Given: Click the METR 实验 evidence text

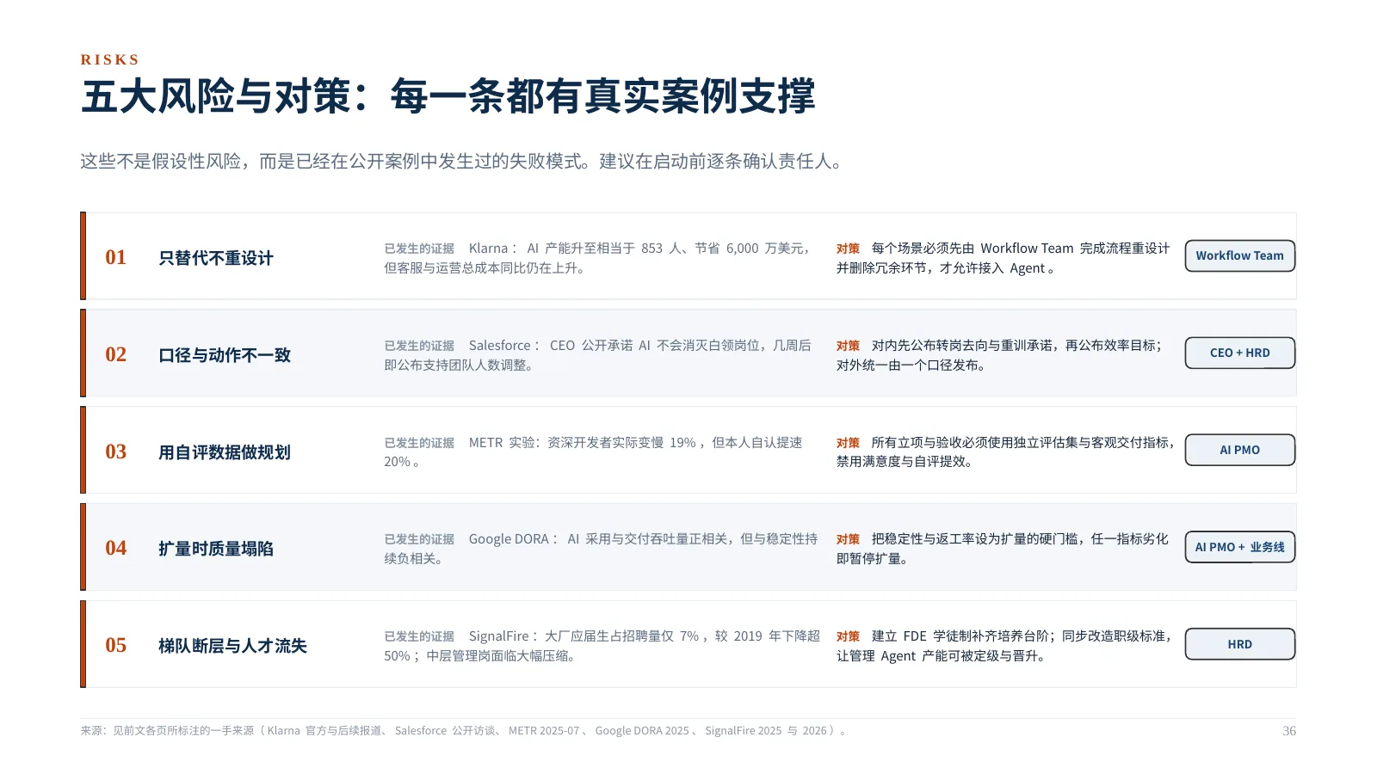Looking at the screenshot, I should (594, 451).
